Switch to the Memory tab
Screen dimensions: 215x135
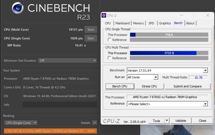tap(138, 23)
